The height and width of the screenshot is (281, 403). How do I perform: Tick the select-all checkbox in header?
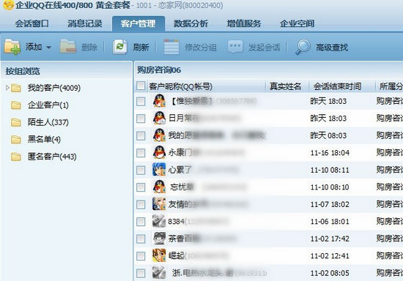point(141,86)
